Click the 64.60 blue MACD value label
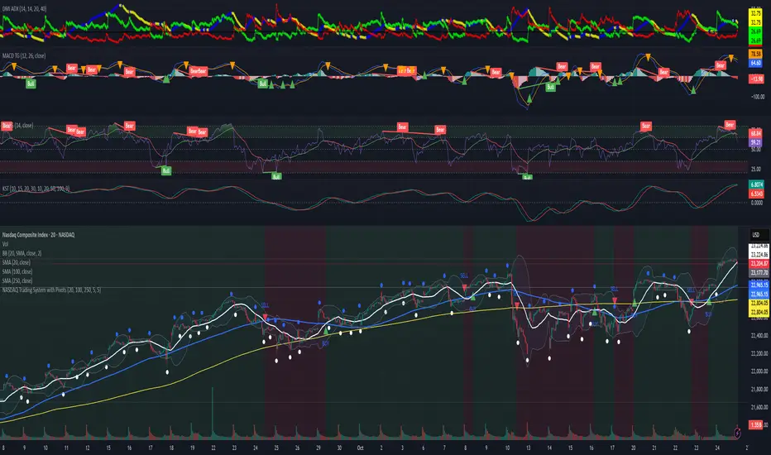771x455 pixels. coord(755,63)
